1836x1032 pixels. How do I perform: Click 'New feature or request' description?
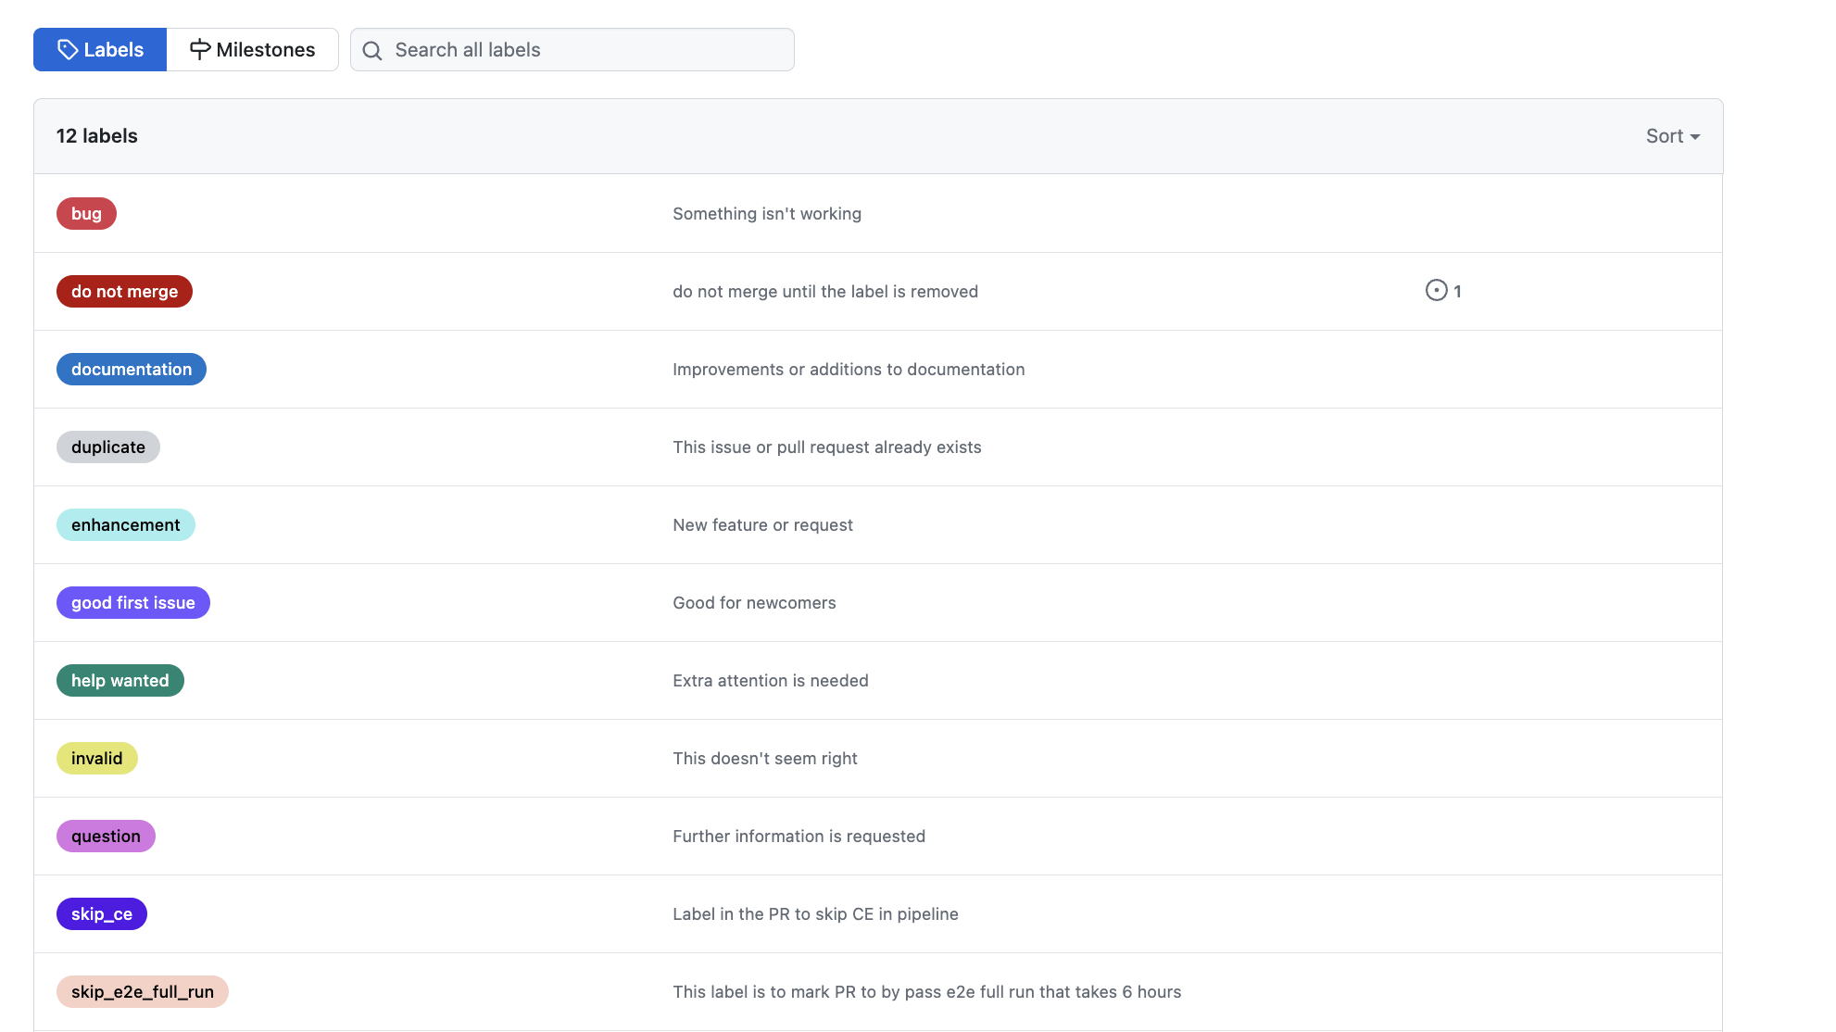(x=762, y=525)
